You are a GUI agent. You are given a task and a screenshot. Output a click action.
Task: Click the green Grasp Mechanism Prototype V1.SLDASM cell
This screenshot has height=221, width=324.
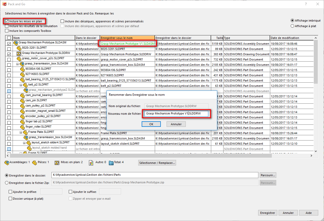click(x=128, y=44)
